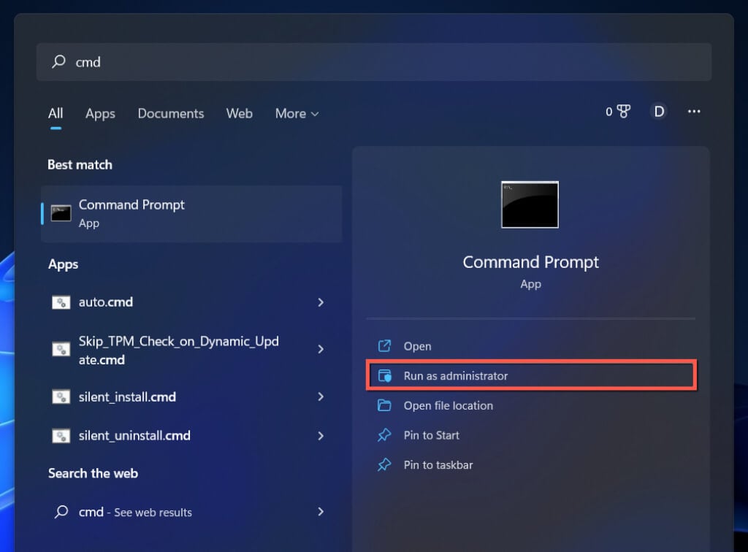
Task: Expand the auto.cmd result chevron
Action: [321, 302]
